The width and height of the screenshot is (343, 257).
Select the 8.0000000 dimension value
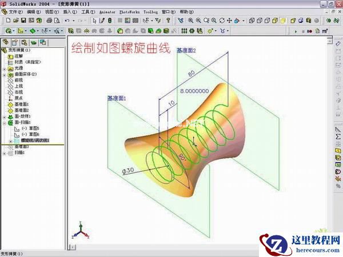point(194,91)
